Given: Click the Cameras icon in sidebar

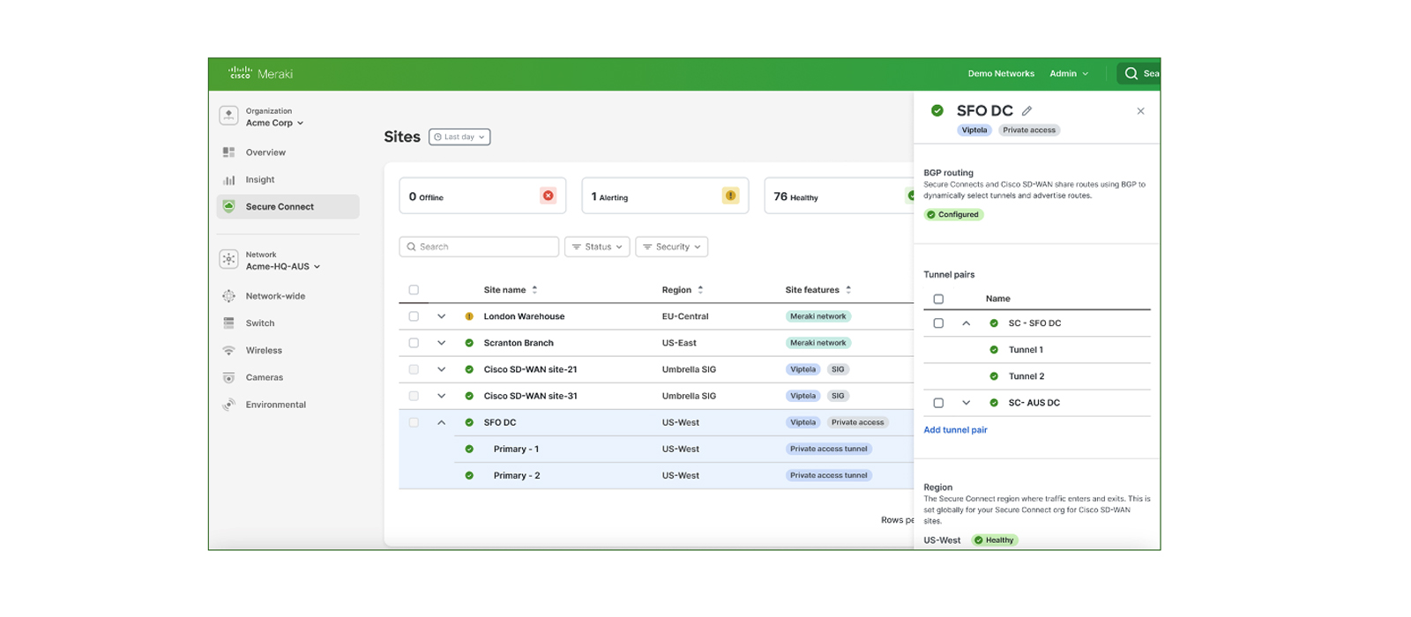Looking at the screenshot, I should pos(229,377).
